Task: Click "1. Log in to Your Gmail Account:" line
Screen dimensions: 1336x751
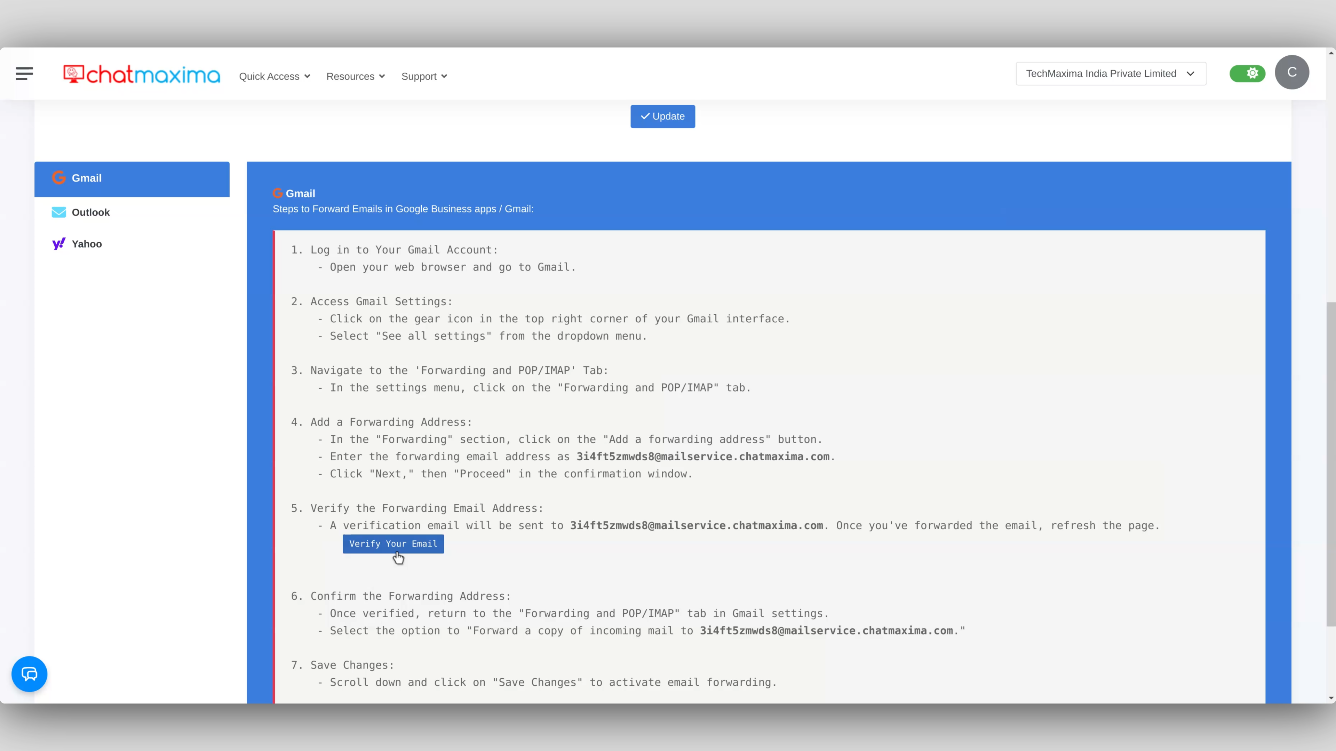Action: tap(394, 250)
